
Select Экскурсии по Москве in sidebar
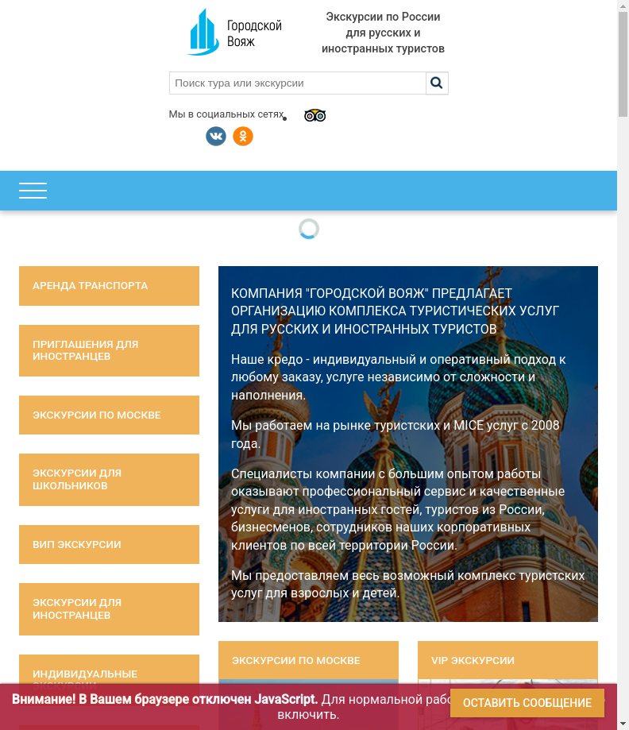(109, 415)
